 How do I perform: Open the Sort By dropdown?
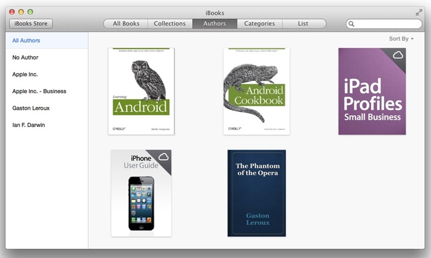pos(401,38)
